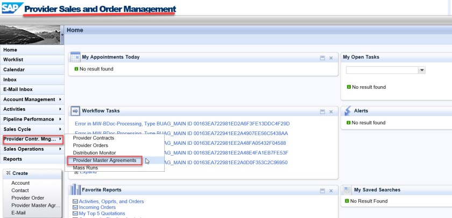Viewport: 452px width, 218px height.
Task: Expand the Activities submenu
Action: tap(60, 109)
